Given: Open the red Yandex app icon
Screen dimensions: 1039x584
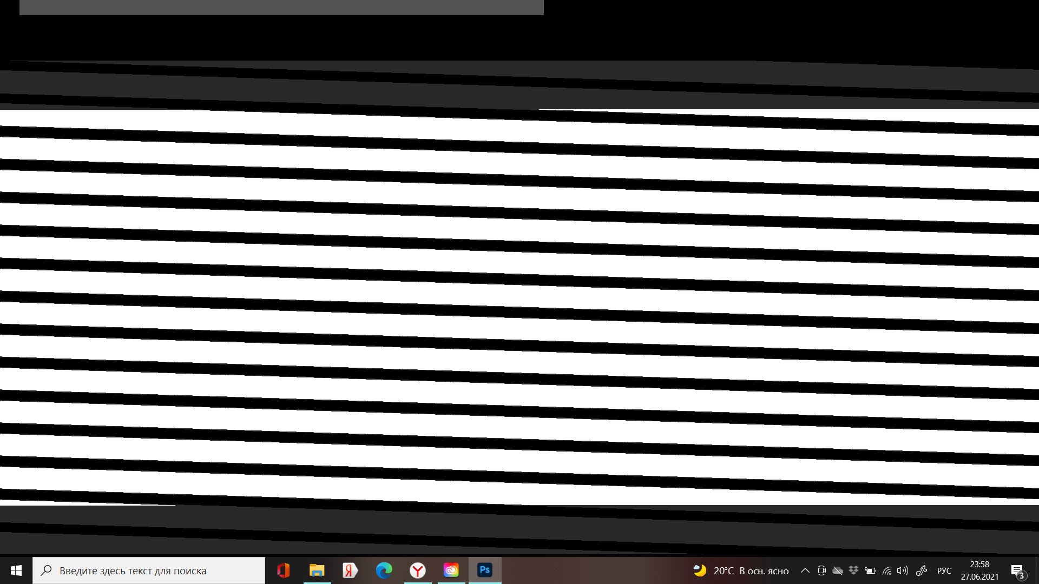Looking at the screenshot, I should coord(351,570).
